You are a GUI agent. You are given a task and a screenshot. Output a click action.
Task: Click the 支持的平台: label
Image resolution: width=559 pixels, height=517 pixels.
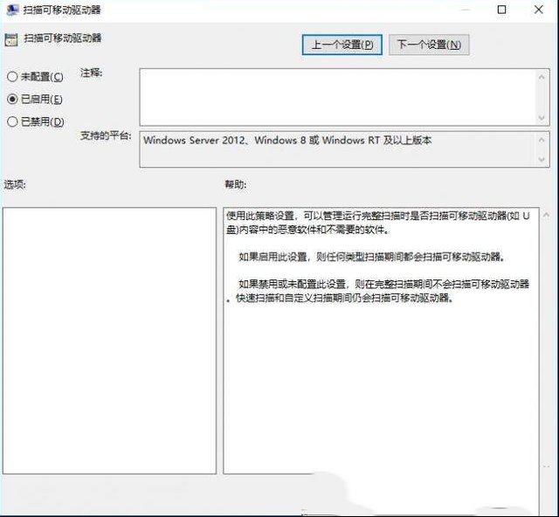(106, 136)
